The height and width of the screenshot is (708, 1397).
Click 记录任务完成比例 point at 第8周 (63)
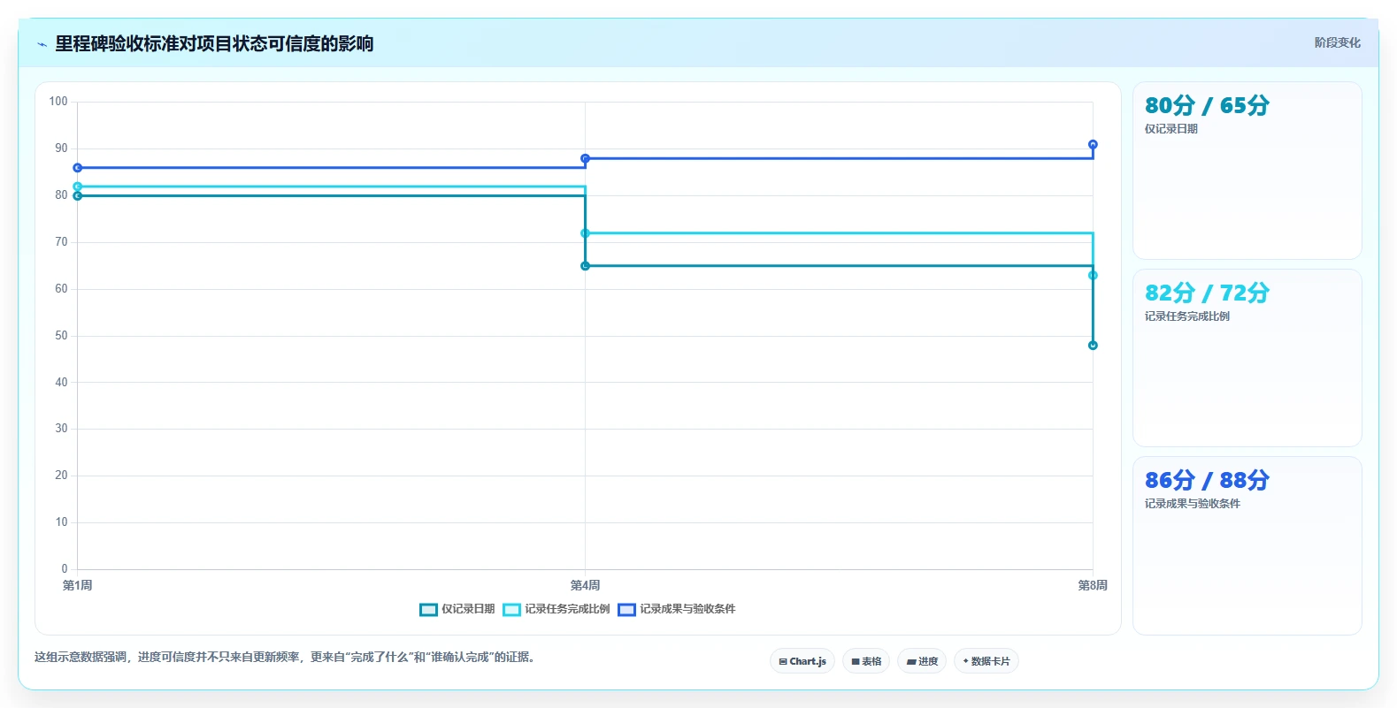1093,276
